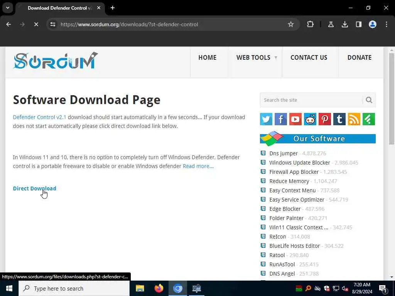Open Sordum's Pinterest icon
The height and width of the screenshot is (296, 395).
point(325,119)
